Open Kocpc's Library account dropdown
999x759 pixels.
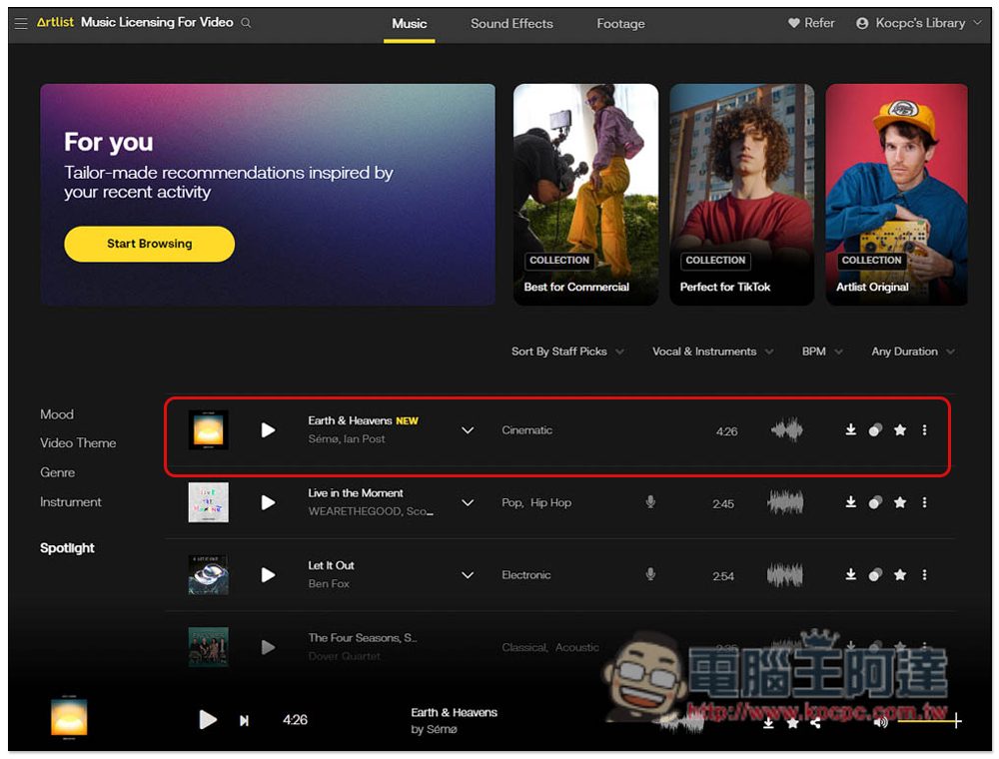coord(919,23)
